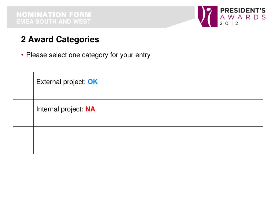
Task: Click the 'Please select one category' instruction
Action: tap(88, 55)
